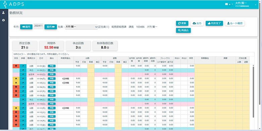Click the 申請 button for 11/03(日)
Image resolution: width=262 pixels, height=131 pixels.
52,74
